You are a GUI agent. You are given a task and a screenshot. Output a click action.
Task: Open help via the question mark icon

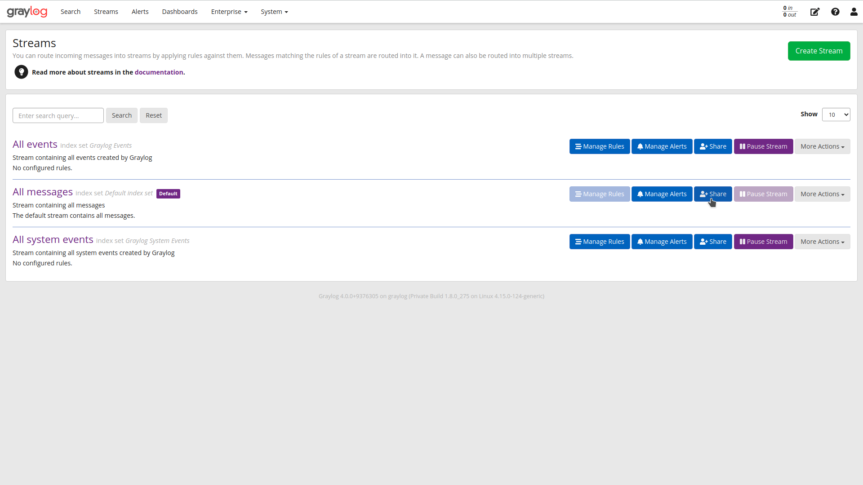pyautogui.click(x=835, y=12)
